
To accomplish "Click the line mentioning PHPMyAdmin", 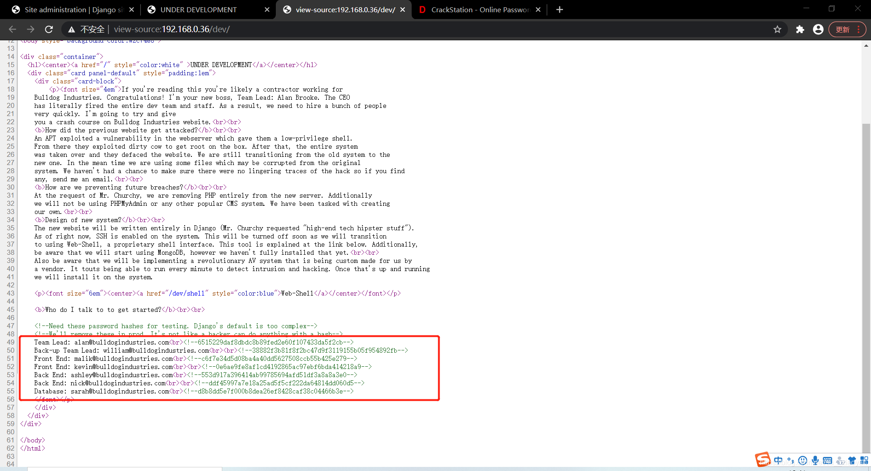I will (x=212, y=204).
